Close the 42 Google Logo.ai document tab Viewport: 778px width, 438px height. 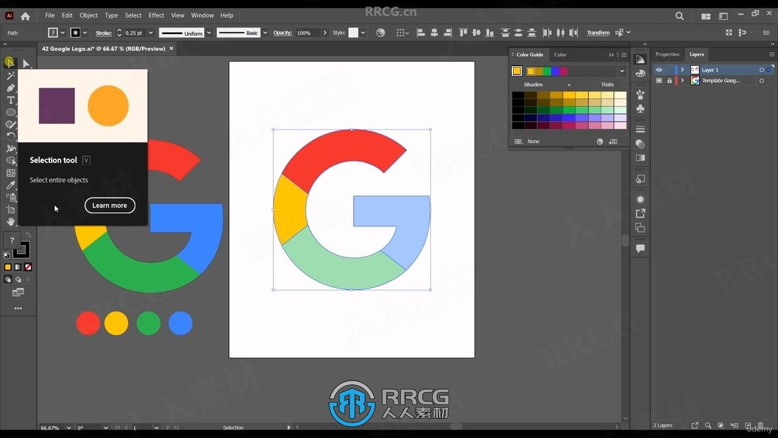point(171,48)
